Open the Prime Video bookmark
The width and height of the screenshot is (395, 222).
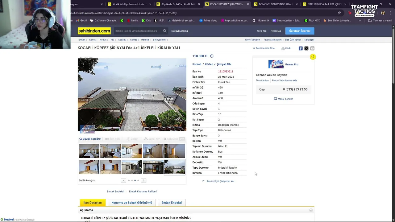pos(208,21)
